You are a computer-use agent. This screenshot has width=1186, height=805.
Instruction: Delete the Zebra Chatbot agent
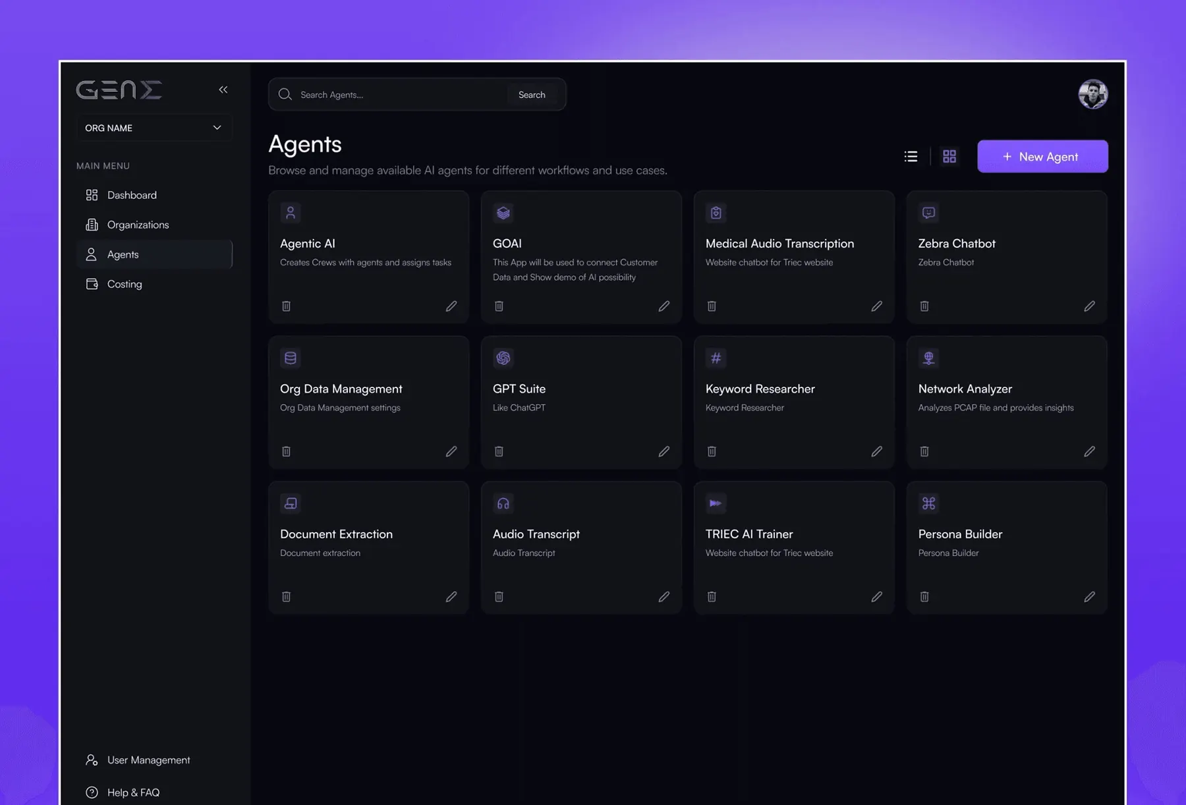(x=924, y=306)
